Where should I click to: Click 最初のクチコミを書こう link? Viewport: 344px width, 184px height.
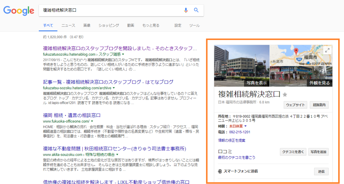pos(236,157)
